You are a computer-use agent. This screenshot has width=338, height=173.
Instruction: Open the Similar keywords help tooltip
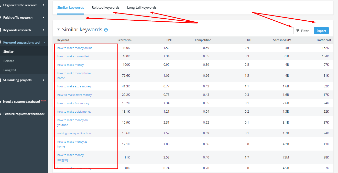click(x=106, y=30)
